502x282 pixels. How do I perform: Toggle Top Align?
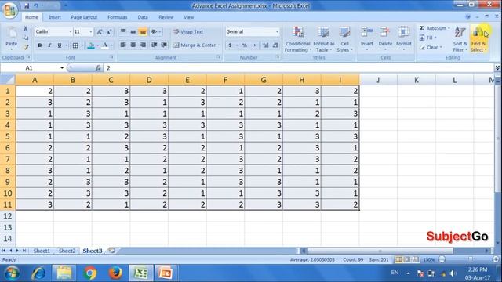123,31
